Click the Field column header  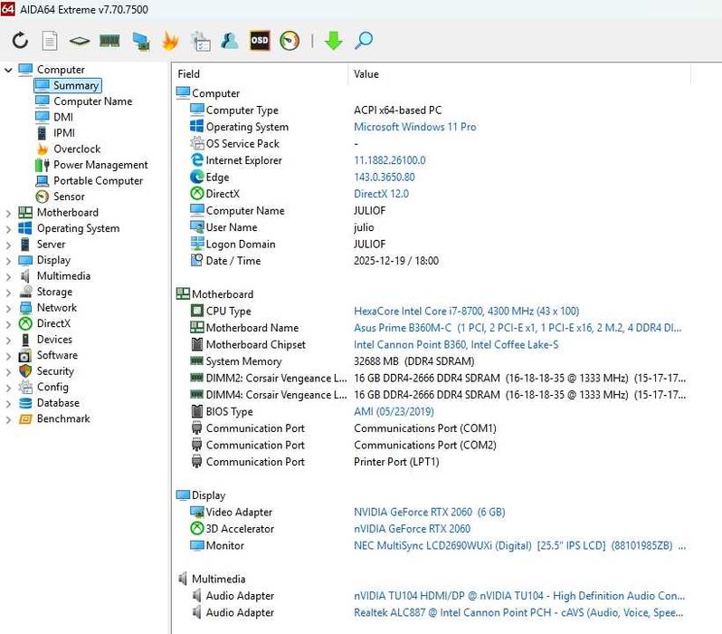point(189,74)
